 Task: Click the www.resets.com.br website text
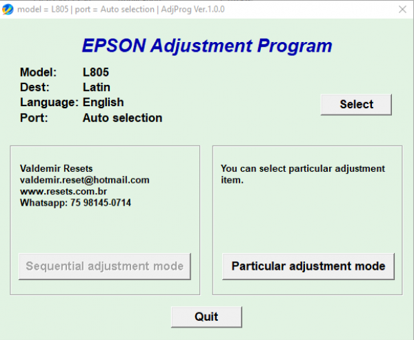(x=63, y=192)
